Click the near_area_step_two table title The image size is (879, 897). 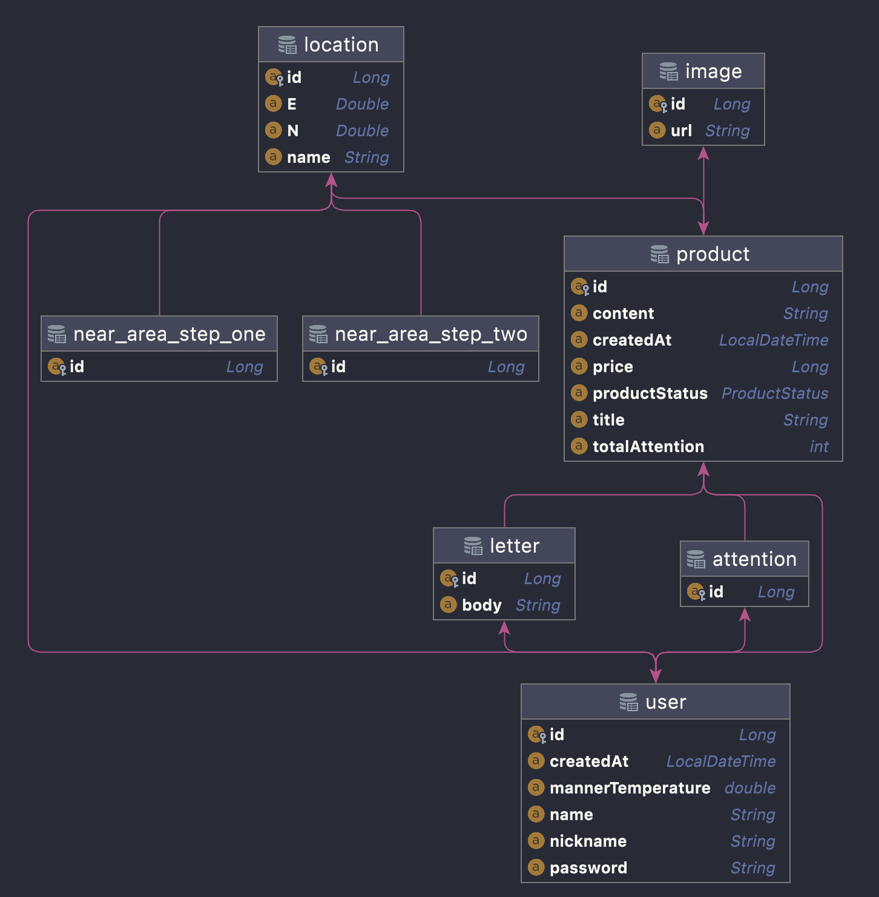(x=432, y=333)
